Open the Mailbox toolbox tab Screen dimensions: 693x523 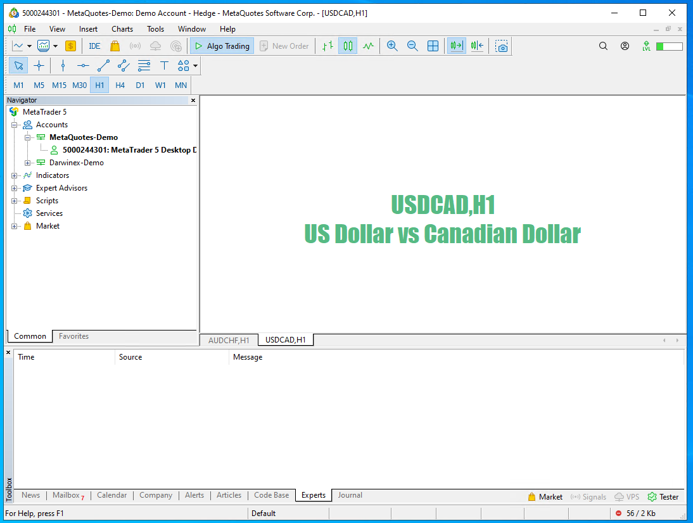click(68, 495)
